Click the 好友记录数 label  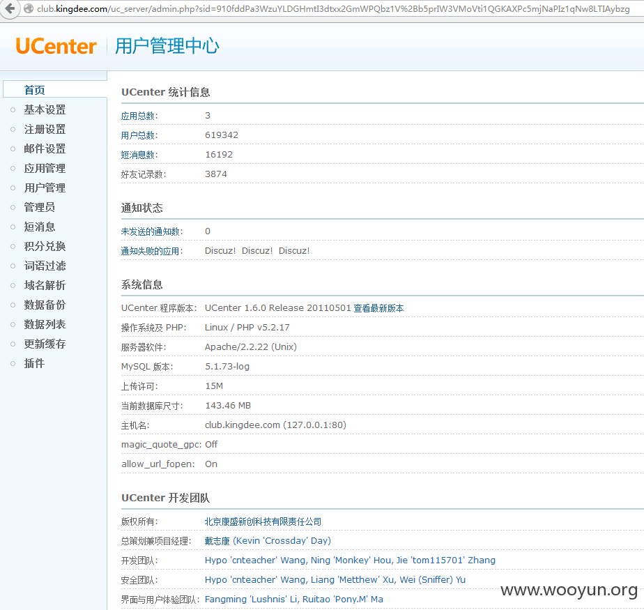143,174
